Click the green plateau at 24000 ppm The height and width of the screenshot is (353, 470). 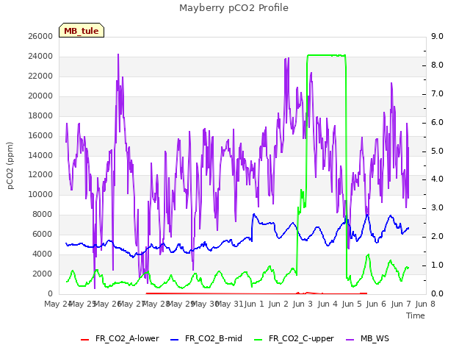click(x=326, y=55)
